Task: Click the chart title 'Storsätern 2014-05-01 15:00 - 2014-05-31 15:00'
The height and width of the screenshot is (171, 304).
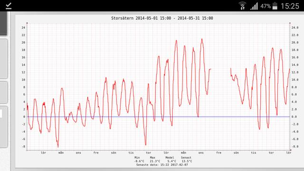Action: tap(162, 18)
